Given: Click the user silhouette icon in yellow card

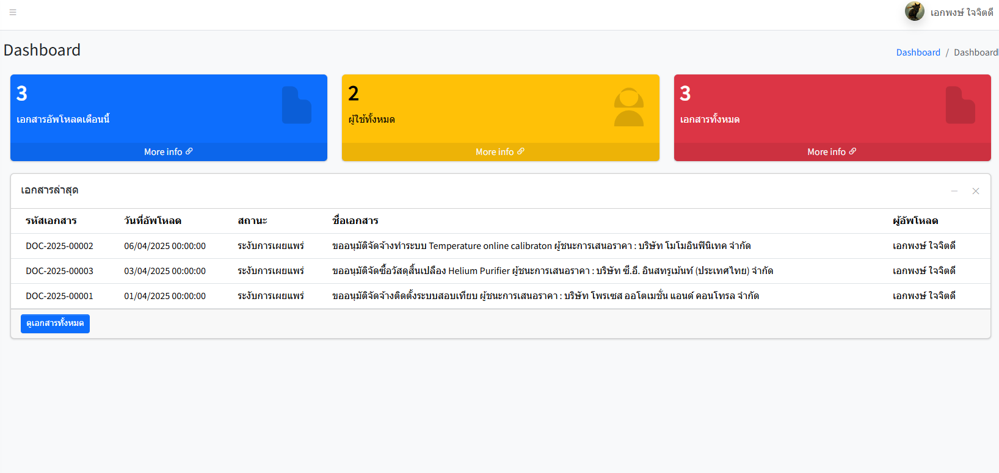Looking at the screenshot, I should (x=629, y=107).
